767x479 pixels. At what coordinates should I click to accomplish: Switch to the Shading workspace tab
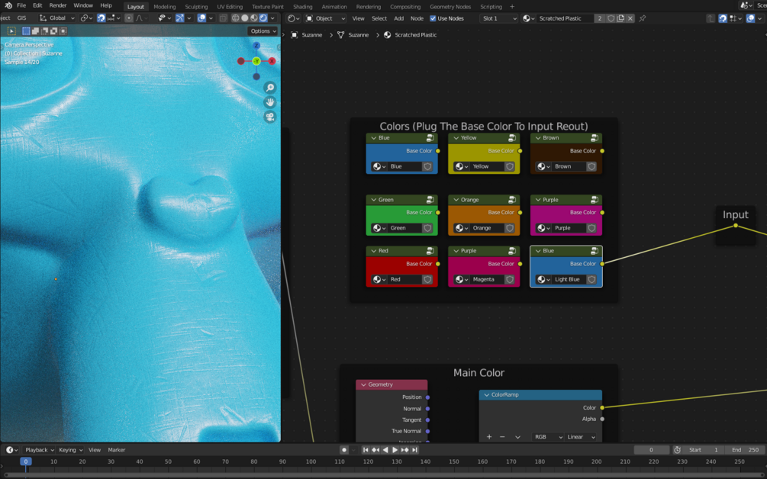303,7
